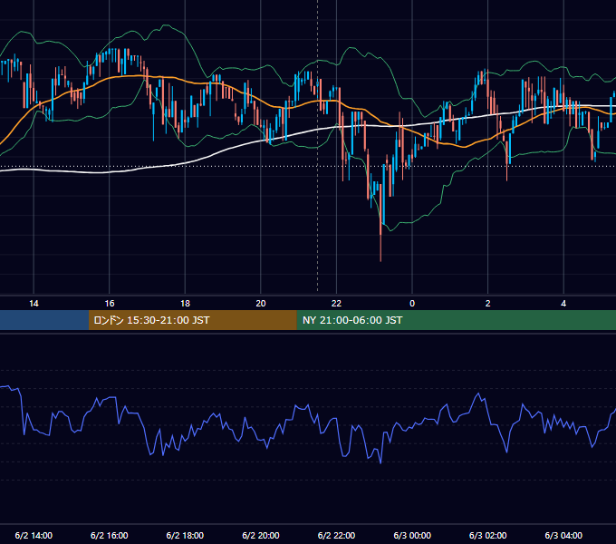Click the 6/3 04:00 date label
This screenshot has width=616, height=544.
[563, 535]
